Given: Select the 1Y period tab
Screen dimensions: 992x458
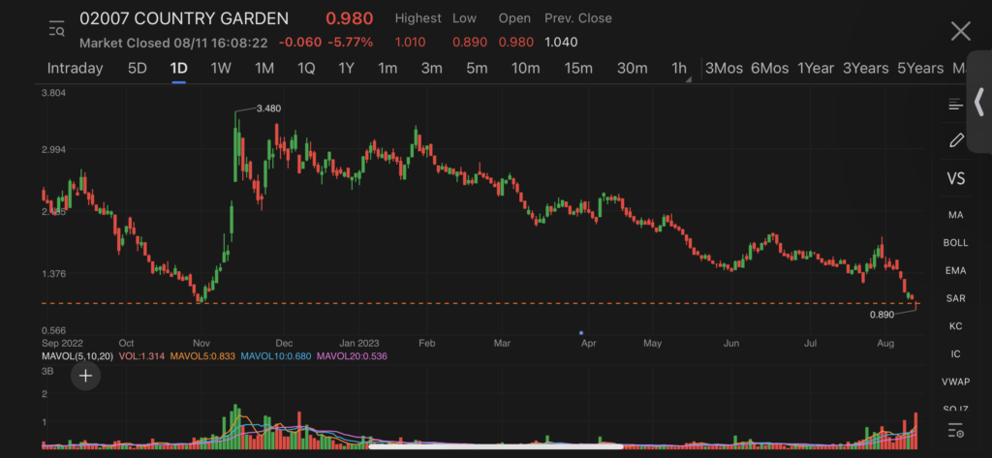Looking at the screenshot, I should (x=346, y=69).
